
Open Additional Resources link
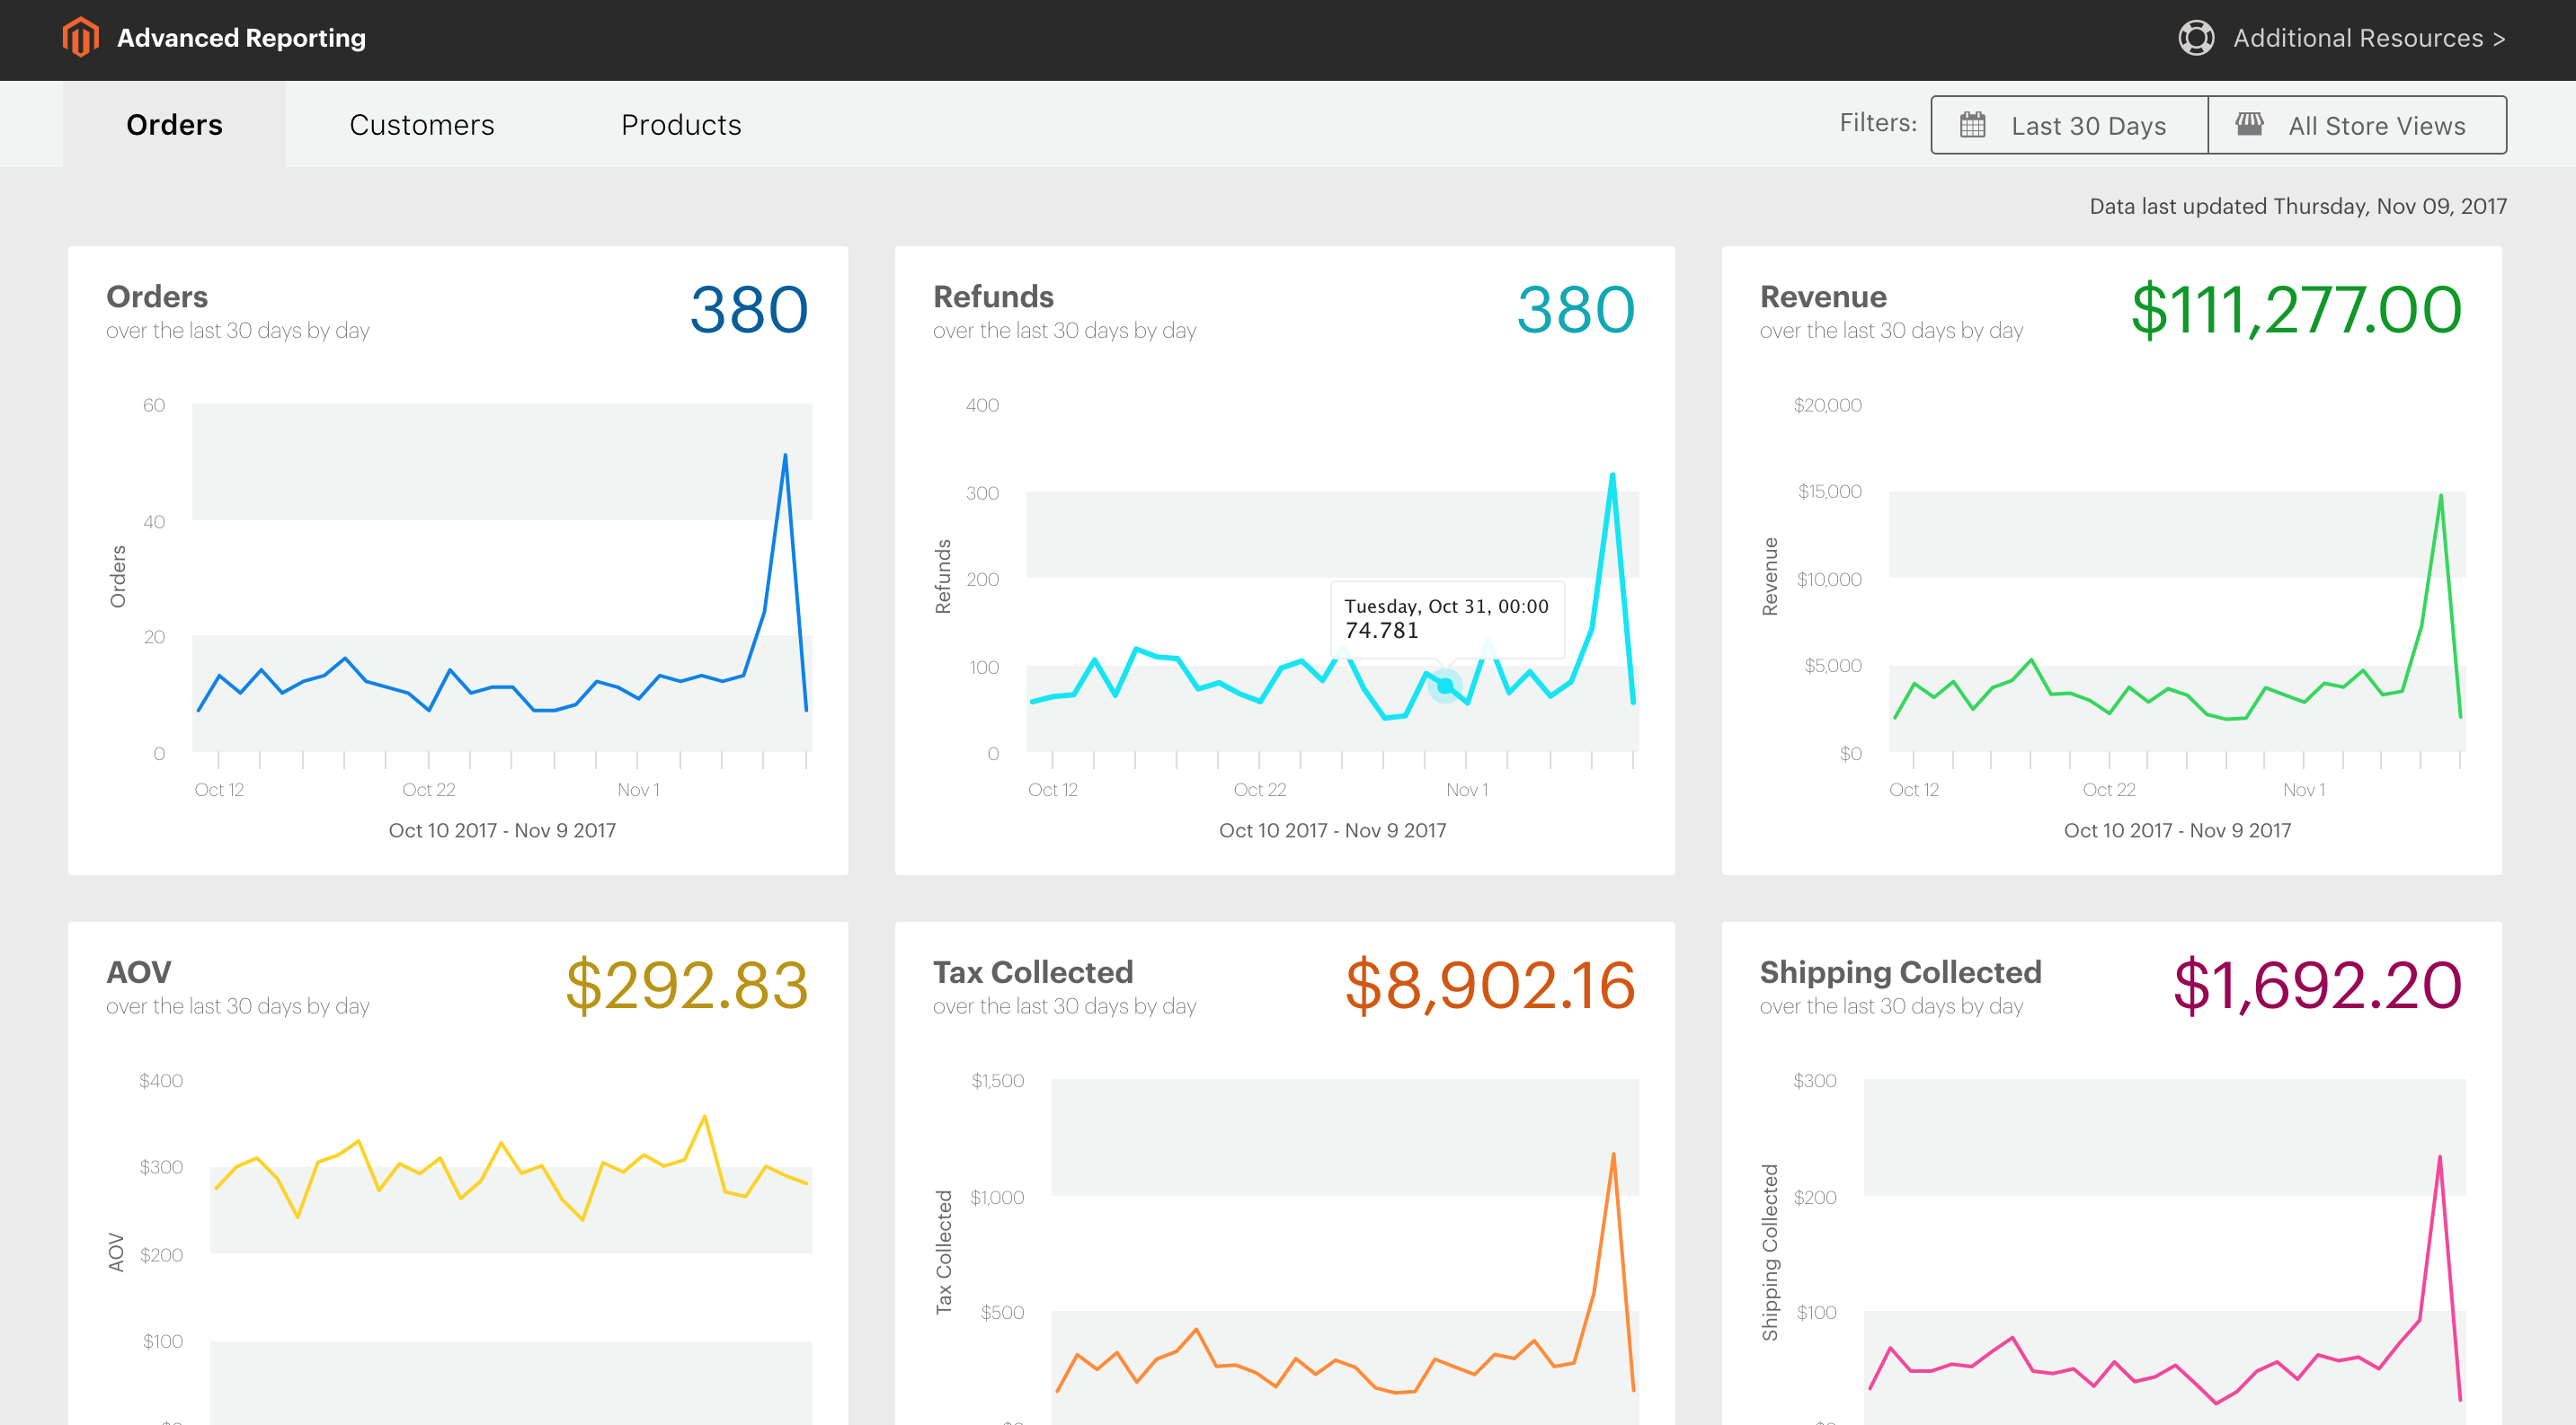tap(2368, 38)
